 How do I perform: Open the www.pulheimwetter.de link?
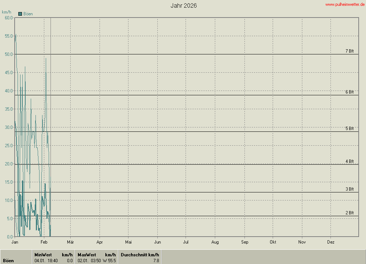click(345, 4)
